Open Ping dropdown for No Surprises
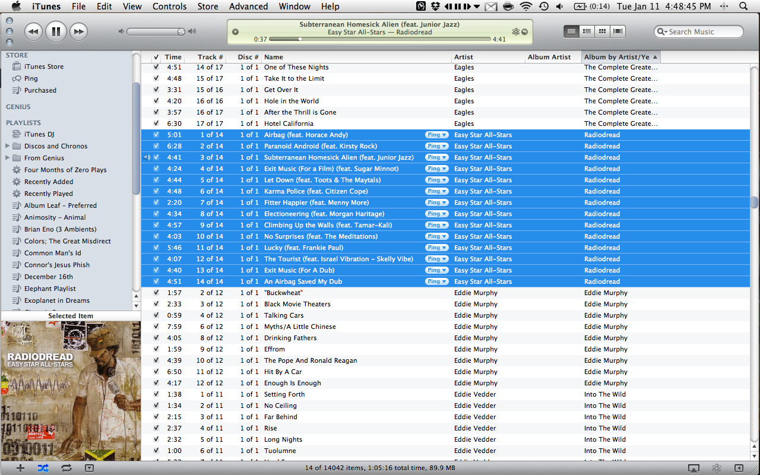 coord(436,236)
